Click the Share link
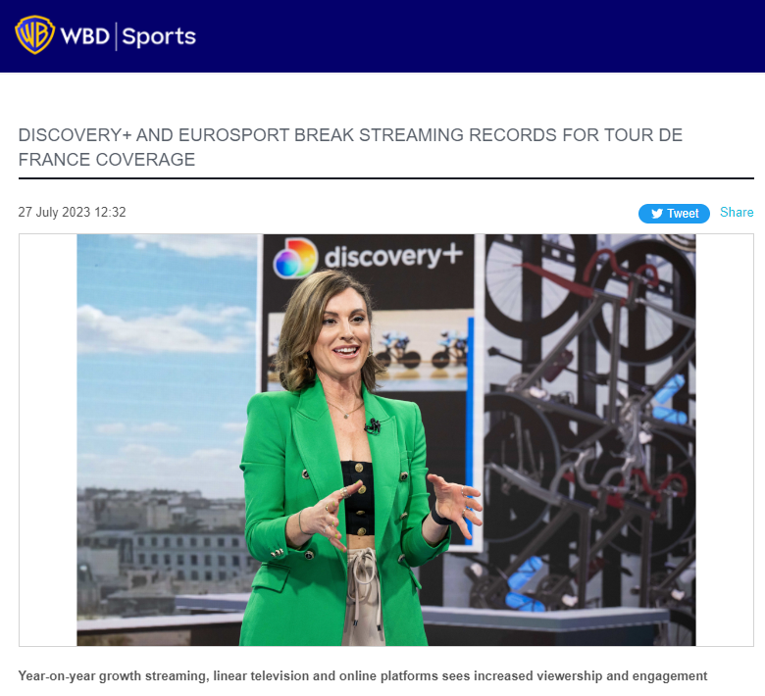765x696 pixels. (x=737, y=212)
